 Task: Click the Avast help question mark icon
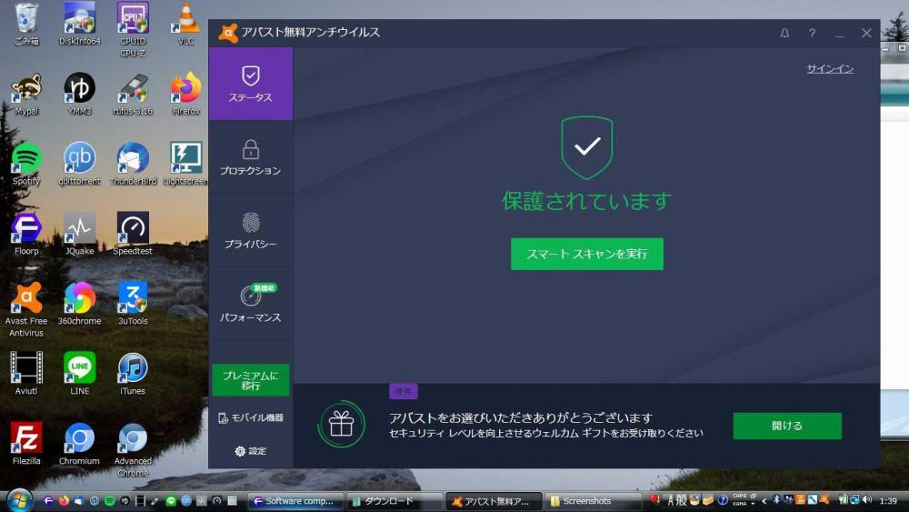tap(812, 33)
